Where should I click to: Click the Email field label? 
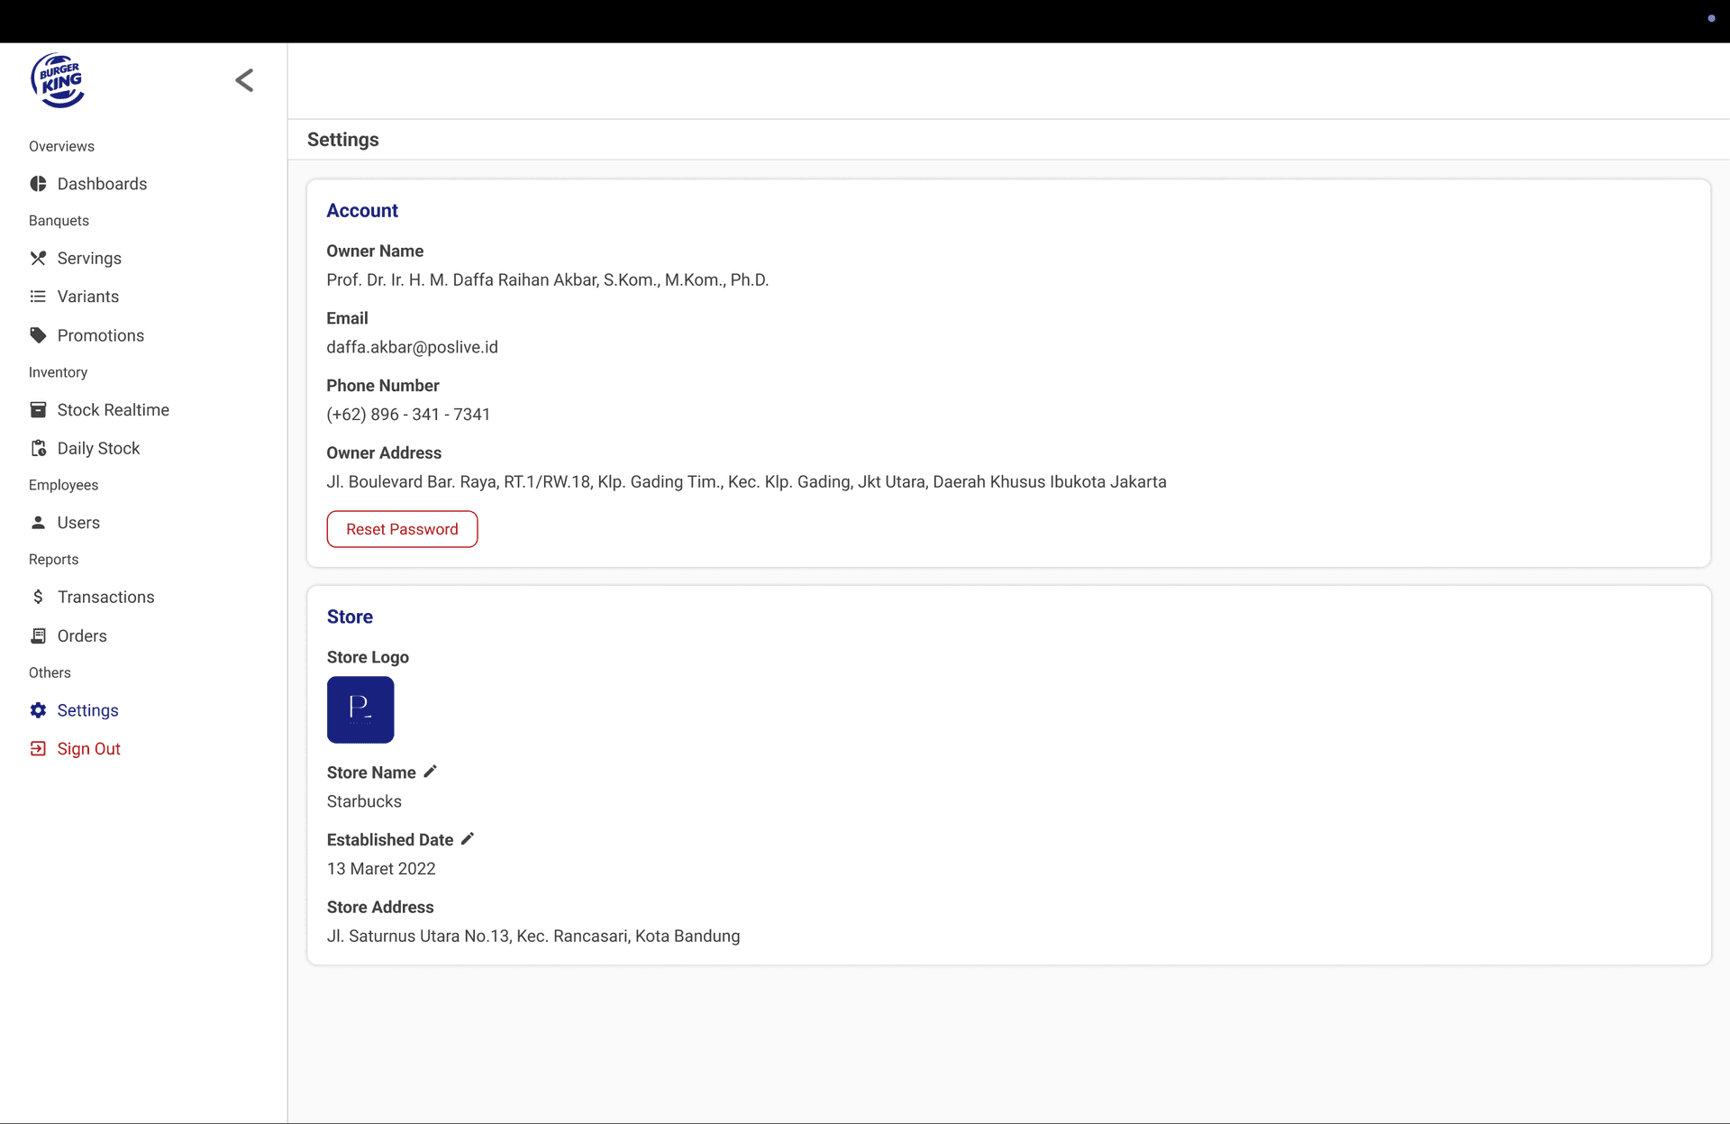click(x=347, y=318)
